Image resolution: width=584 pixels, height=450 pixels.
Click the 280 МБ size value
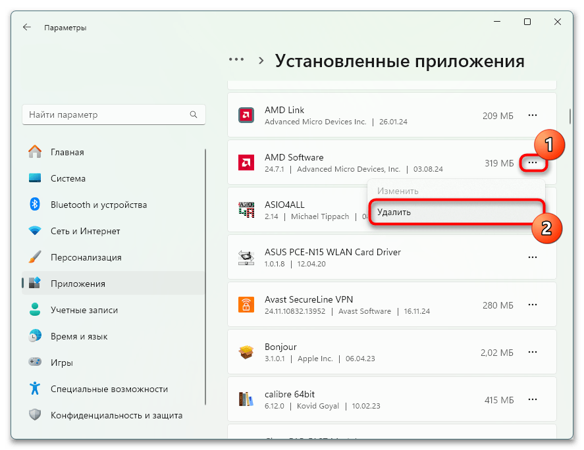(498, 305)
